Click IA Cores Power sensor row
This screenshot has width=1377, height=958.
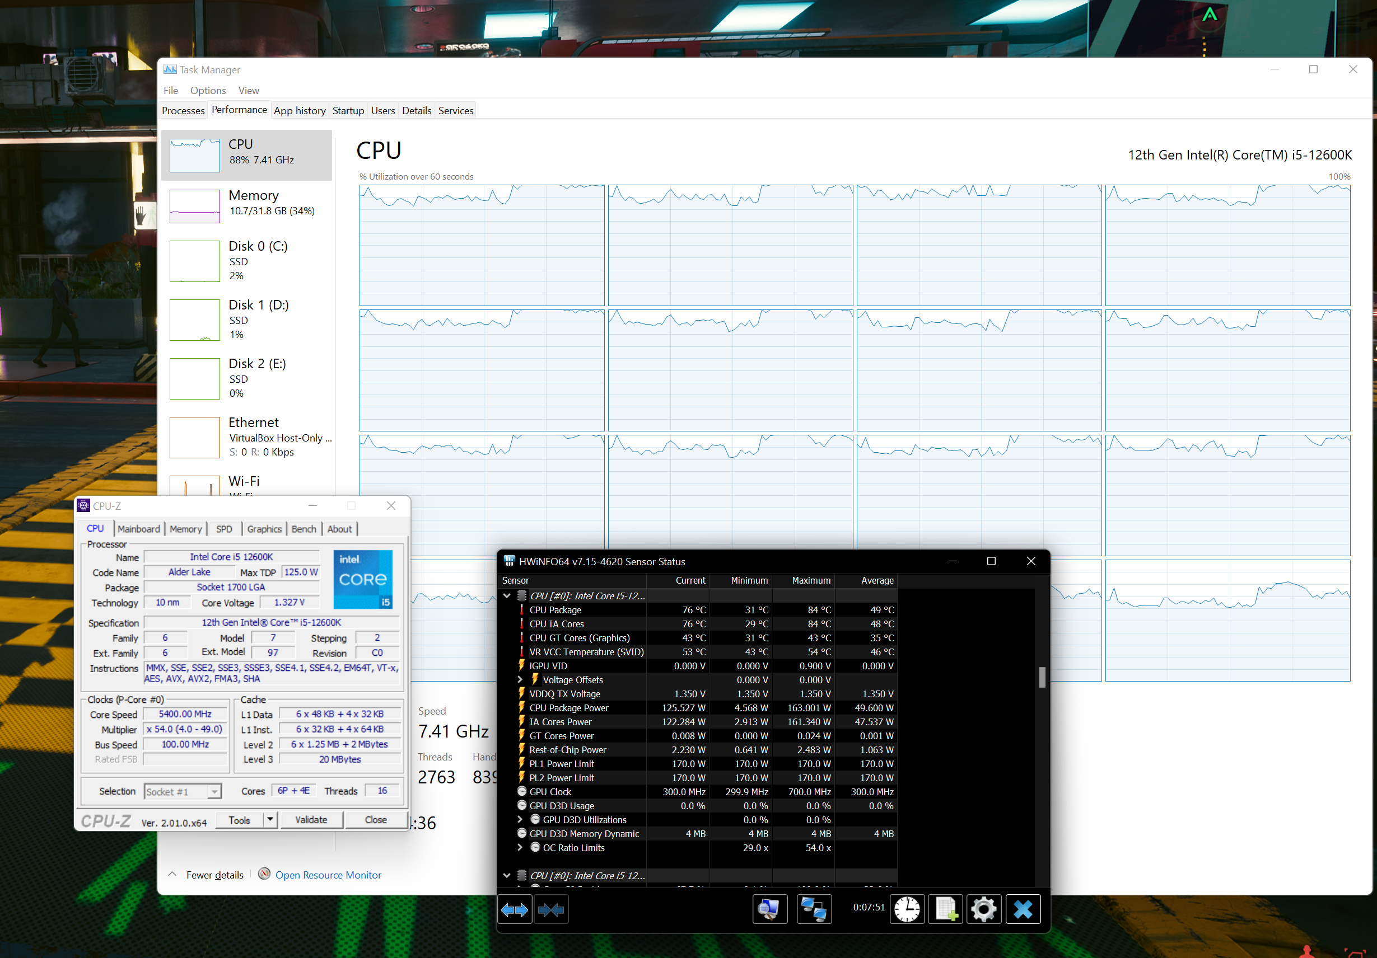coord(698,722)
